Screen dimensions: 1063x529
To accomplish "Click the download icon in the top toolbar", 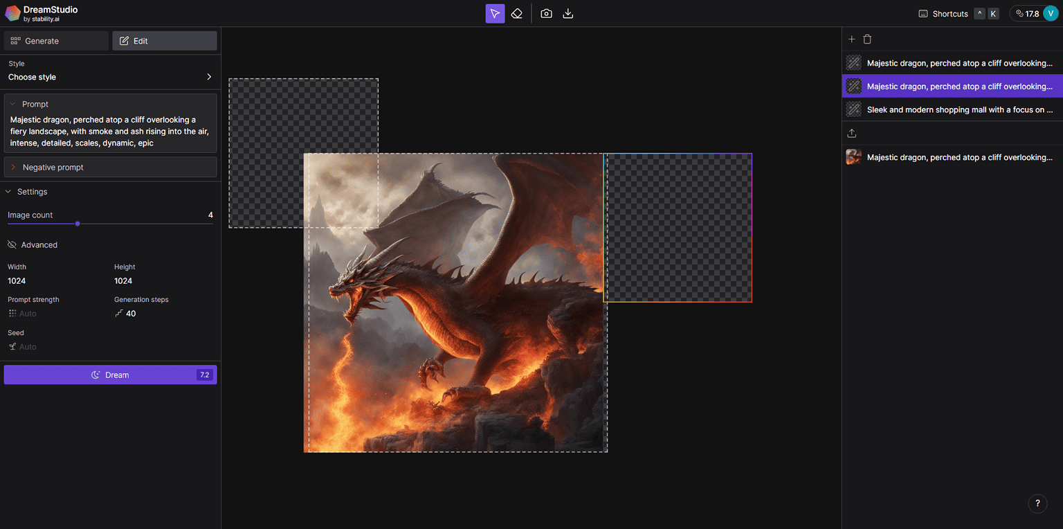I will click(568, 13).
